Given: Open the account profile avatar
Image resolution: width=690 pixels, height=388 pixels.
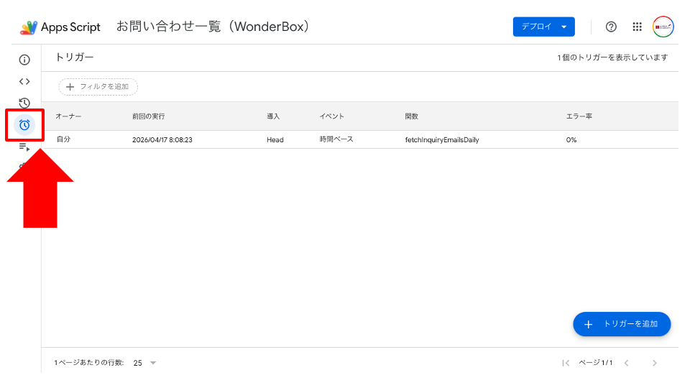Looking at the screenshot, I should click(x=663, y=27).
